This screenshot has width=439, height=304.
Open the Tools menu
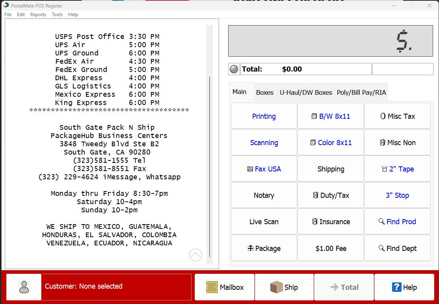coord(57,15)
